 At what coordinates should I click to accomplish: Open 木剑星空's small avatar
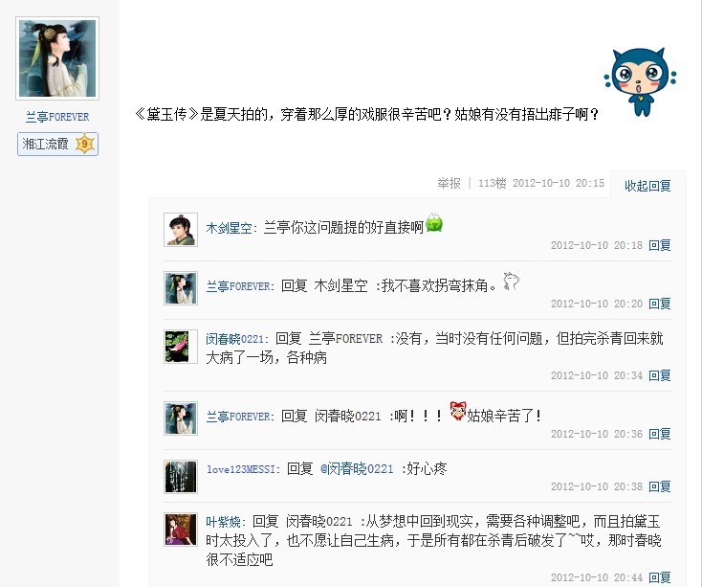181,230
